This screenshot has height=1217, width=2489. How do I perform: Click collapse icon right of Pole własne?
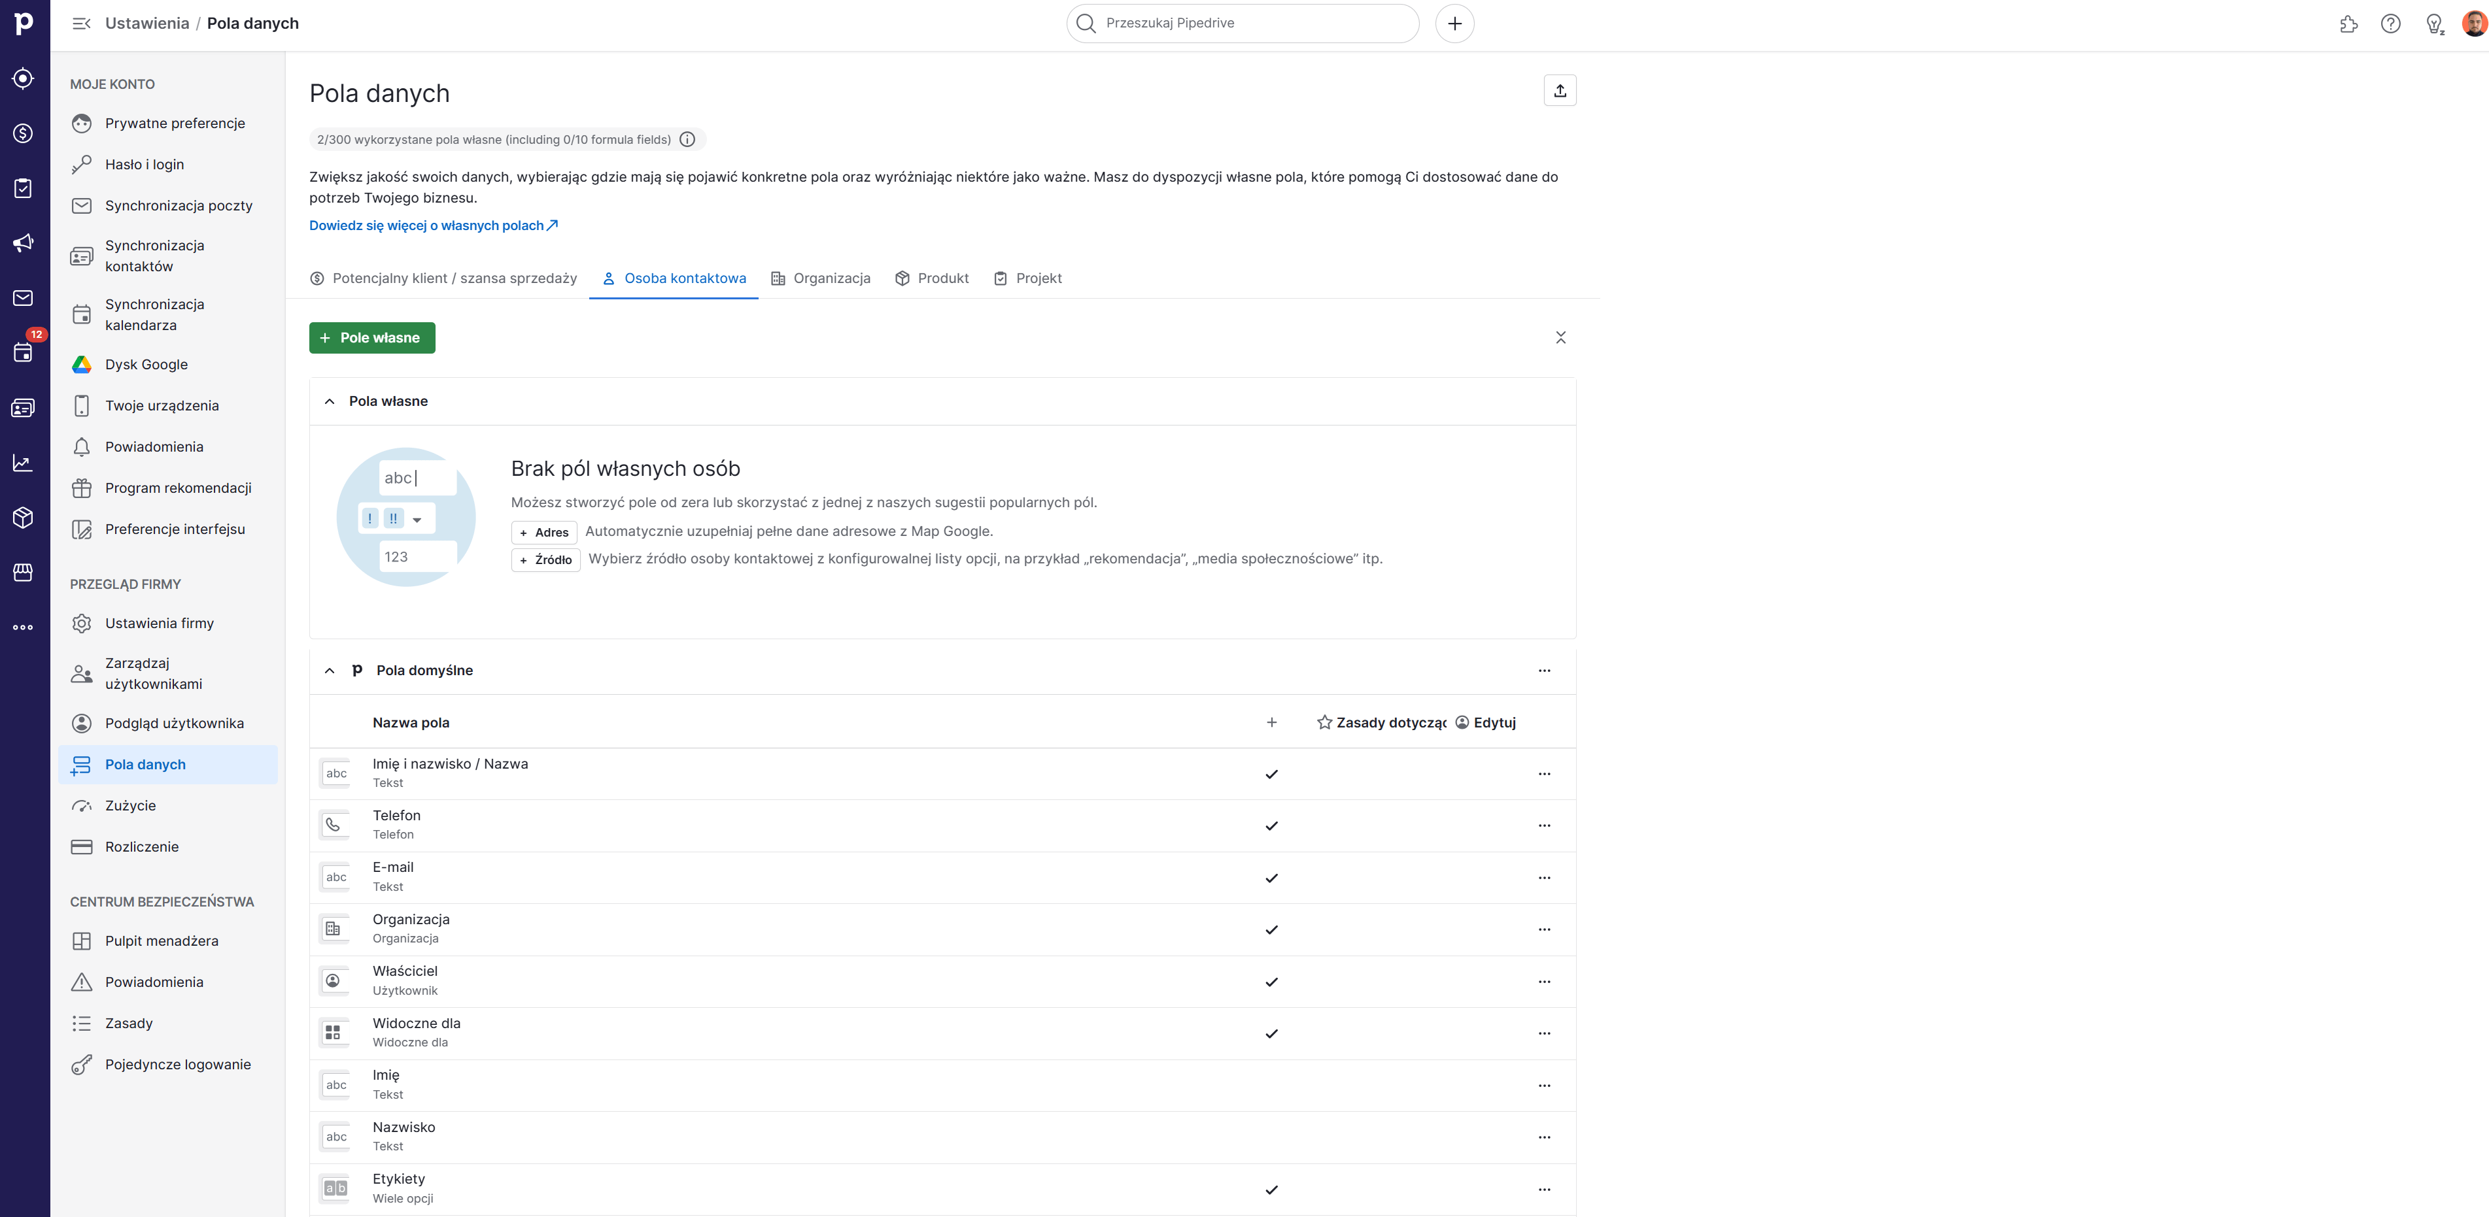1560,337
